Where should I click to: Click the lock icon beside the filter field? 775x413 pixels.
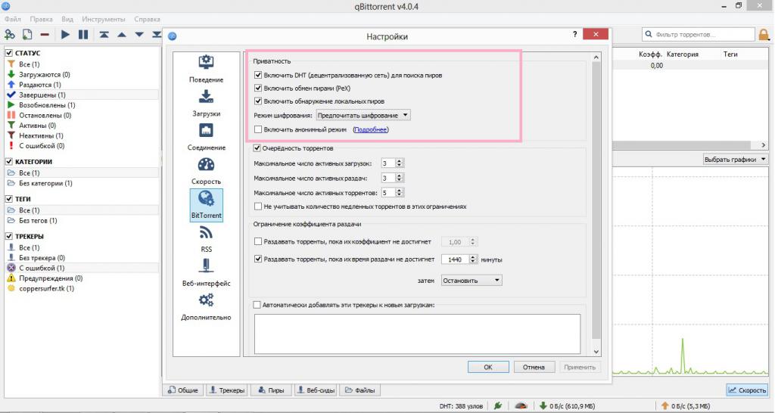pyautogui.click(x=764, y=35)
